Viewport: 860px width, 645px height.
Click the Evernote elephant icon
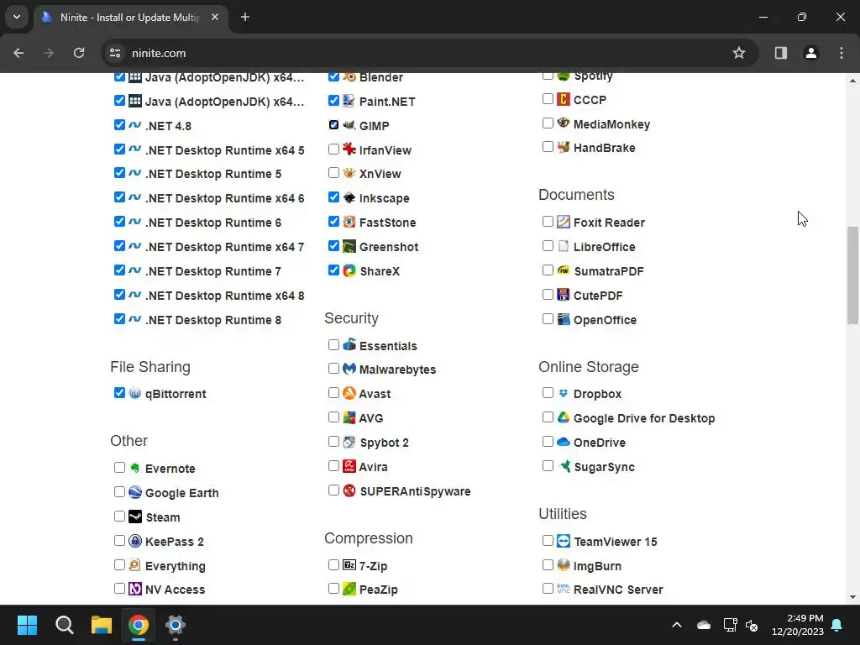pyautogui.click(x=135, y=468)
